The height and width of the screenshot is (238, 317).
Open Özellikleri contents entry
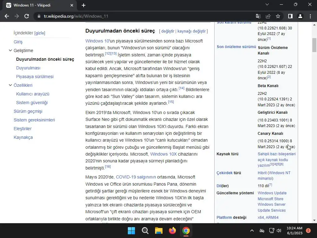tap(23, 85)
